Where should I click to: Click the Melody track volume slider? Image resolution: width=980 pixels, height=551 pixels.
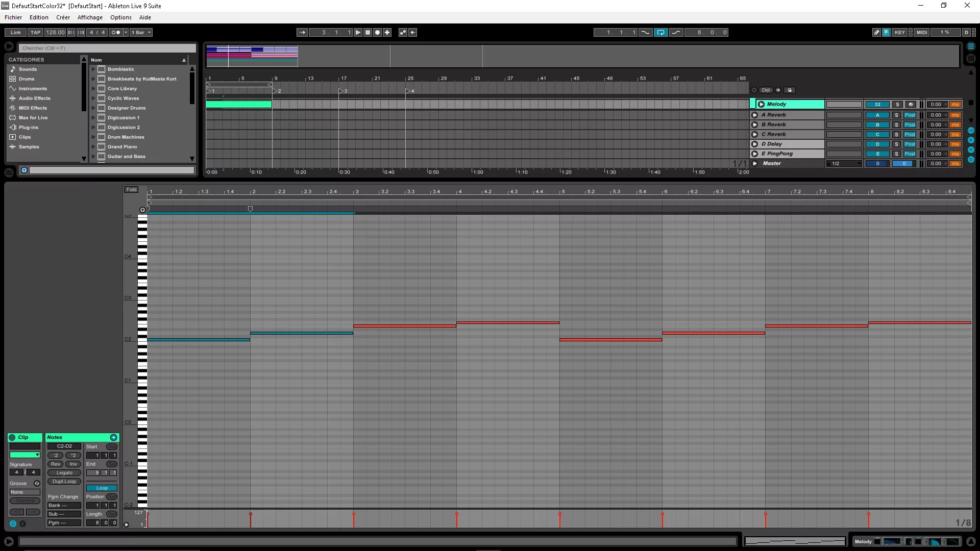pos(844,104)
